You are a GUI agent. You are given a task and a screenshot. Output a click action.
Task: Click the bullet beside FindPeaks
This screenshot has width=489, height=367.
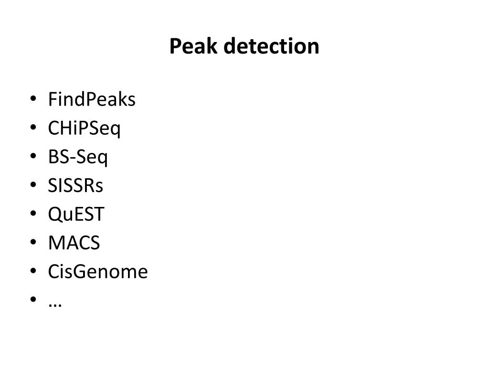pos(33,98)
